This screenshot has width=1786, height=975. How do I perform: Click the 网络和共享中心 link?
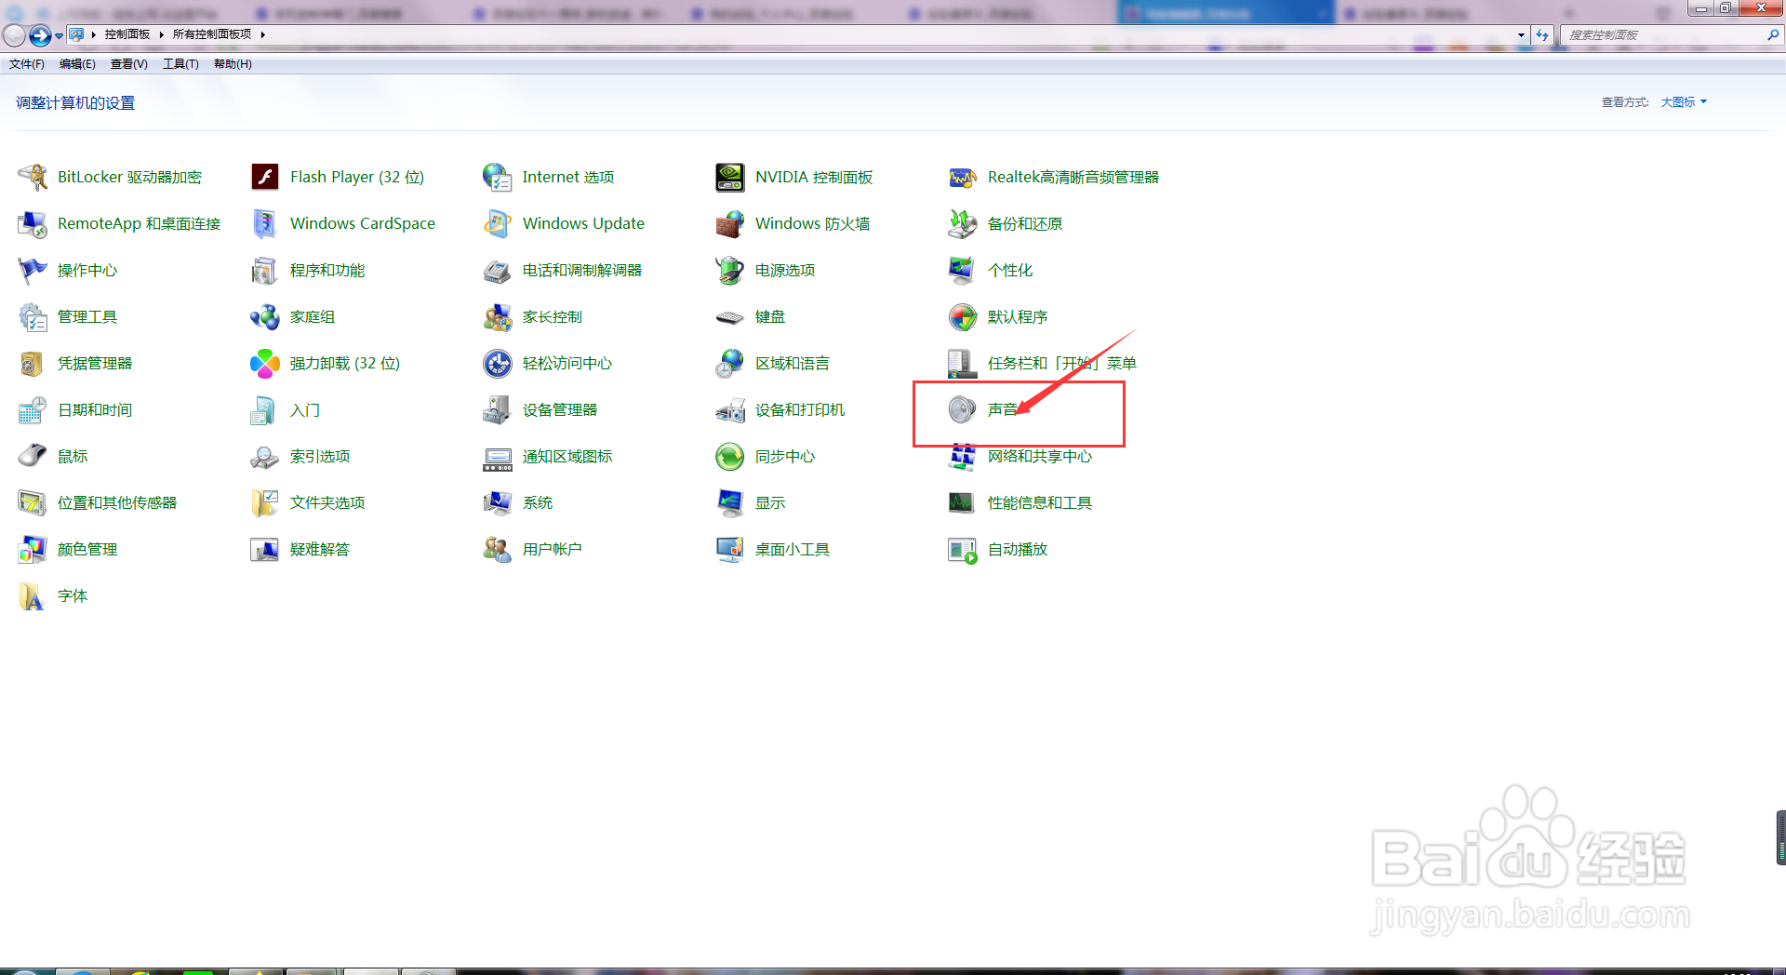coord(1040,456)
